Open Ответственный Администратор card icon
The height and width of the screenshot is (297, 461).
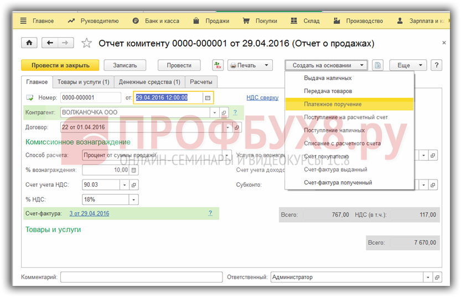point(437,277)
